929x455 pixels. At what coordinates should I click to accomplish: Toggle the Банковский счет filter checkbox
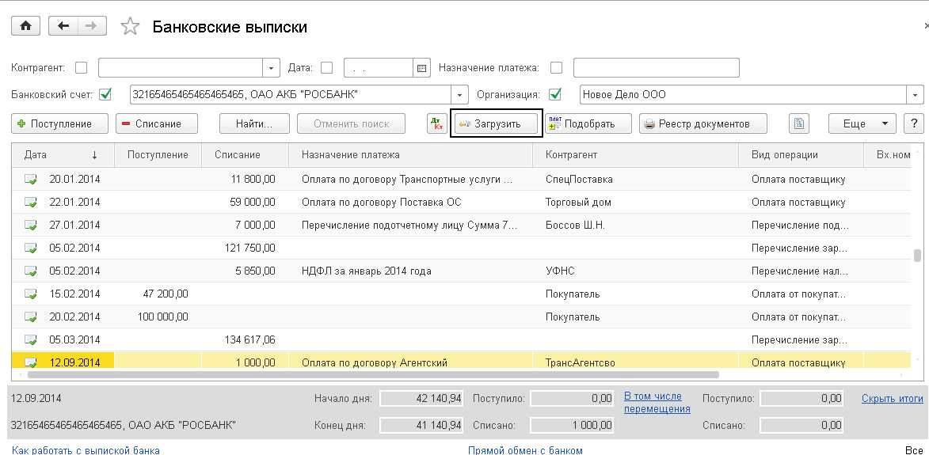tap(105, 95)
